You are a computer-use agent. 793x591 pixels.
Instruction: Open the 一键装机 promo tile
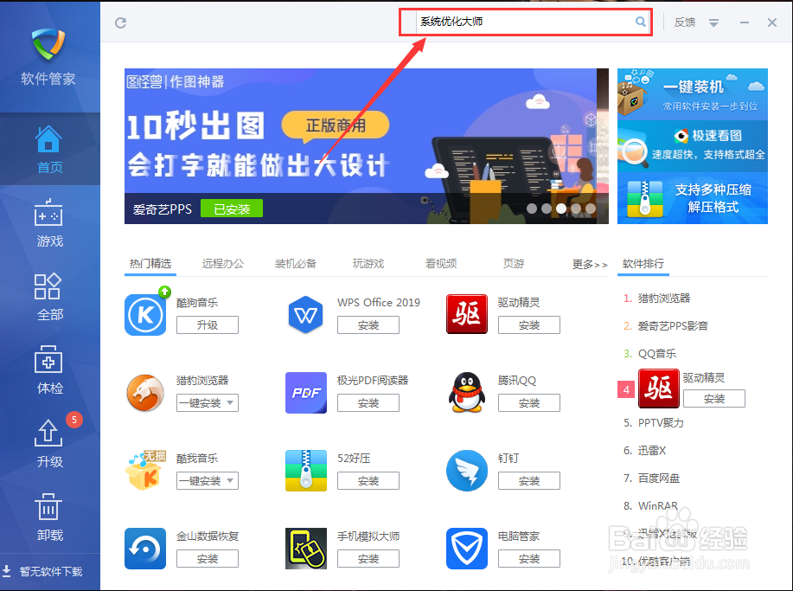[x=693, y=94]
